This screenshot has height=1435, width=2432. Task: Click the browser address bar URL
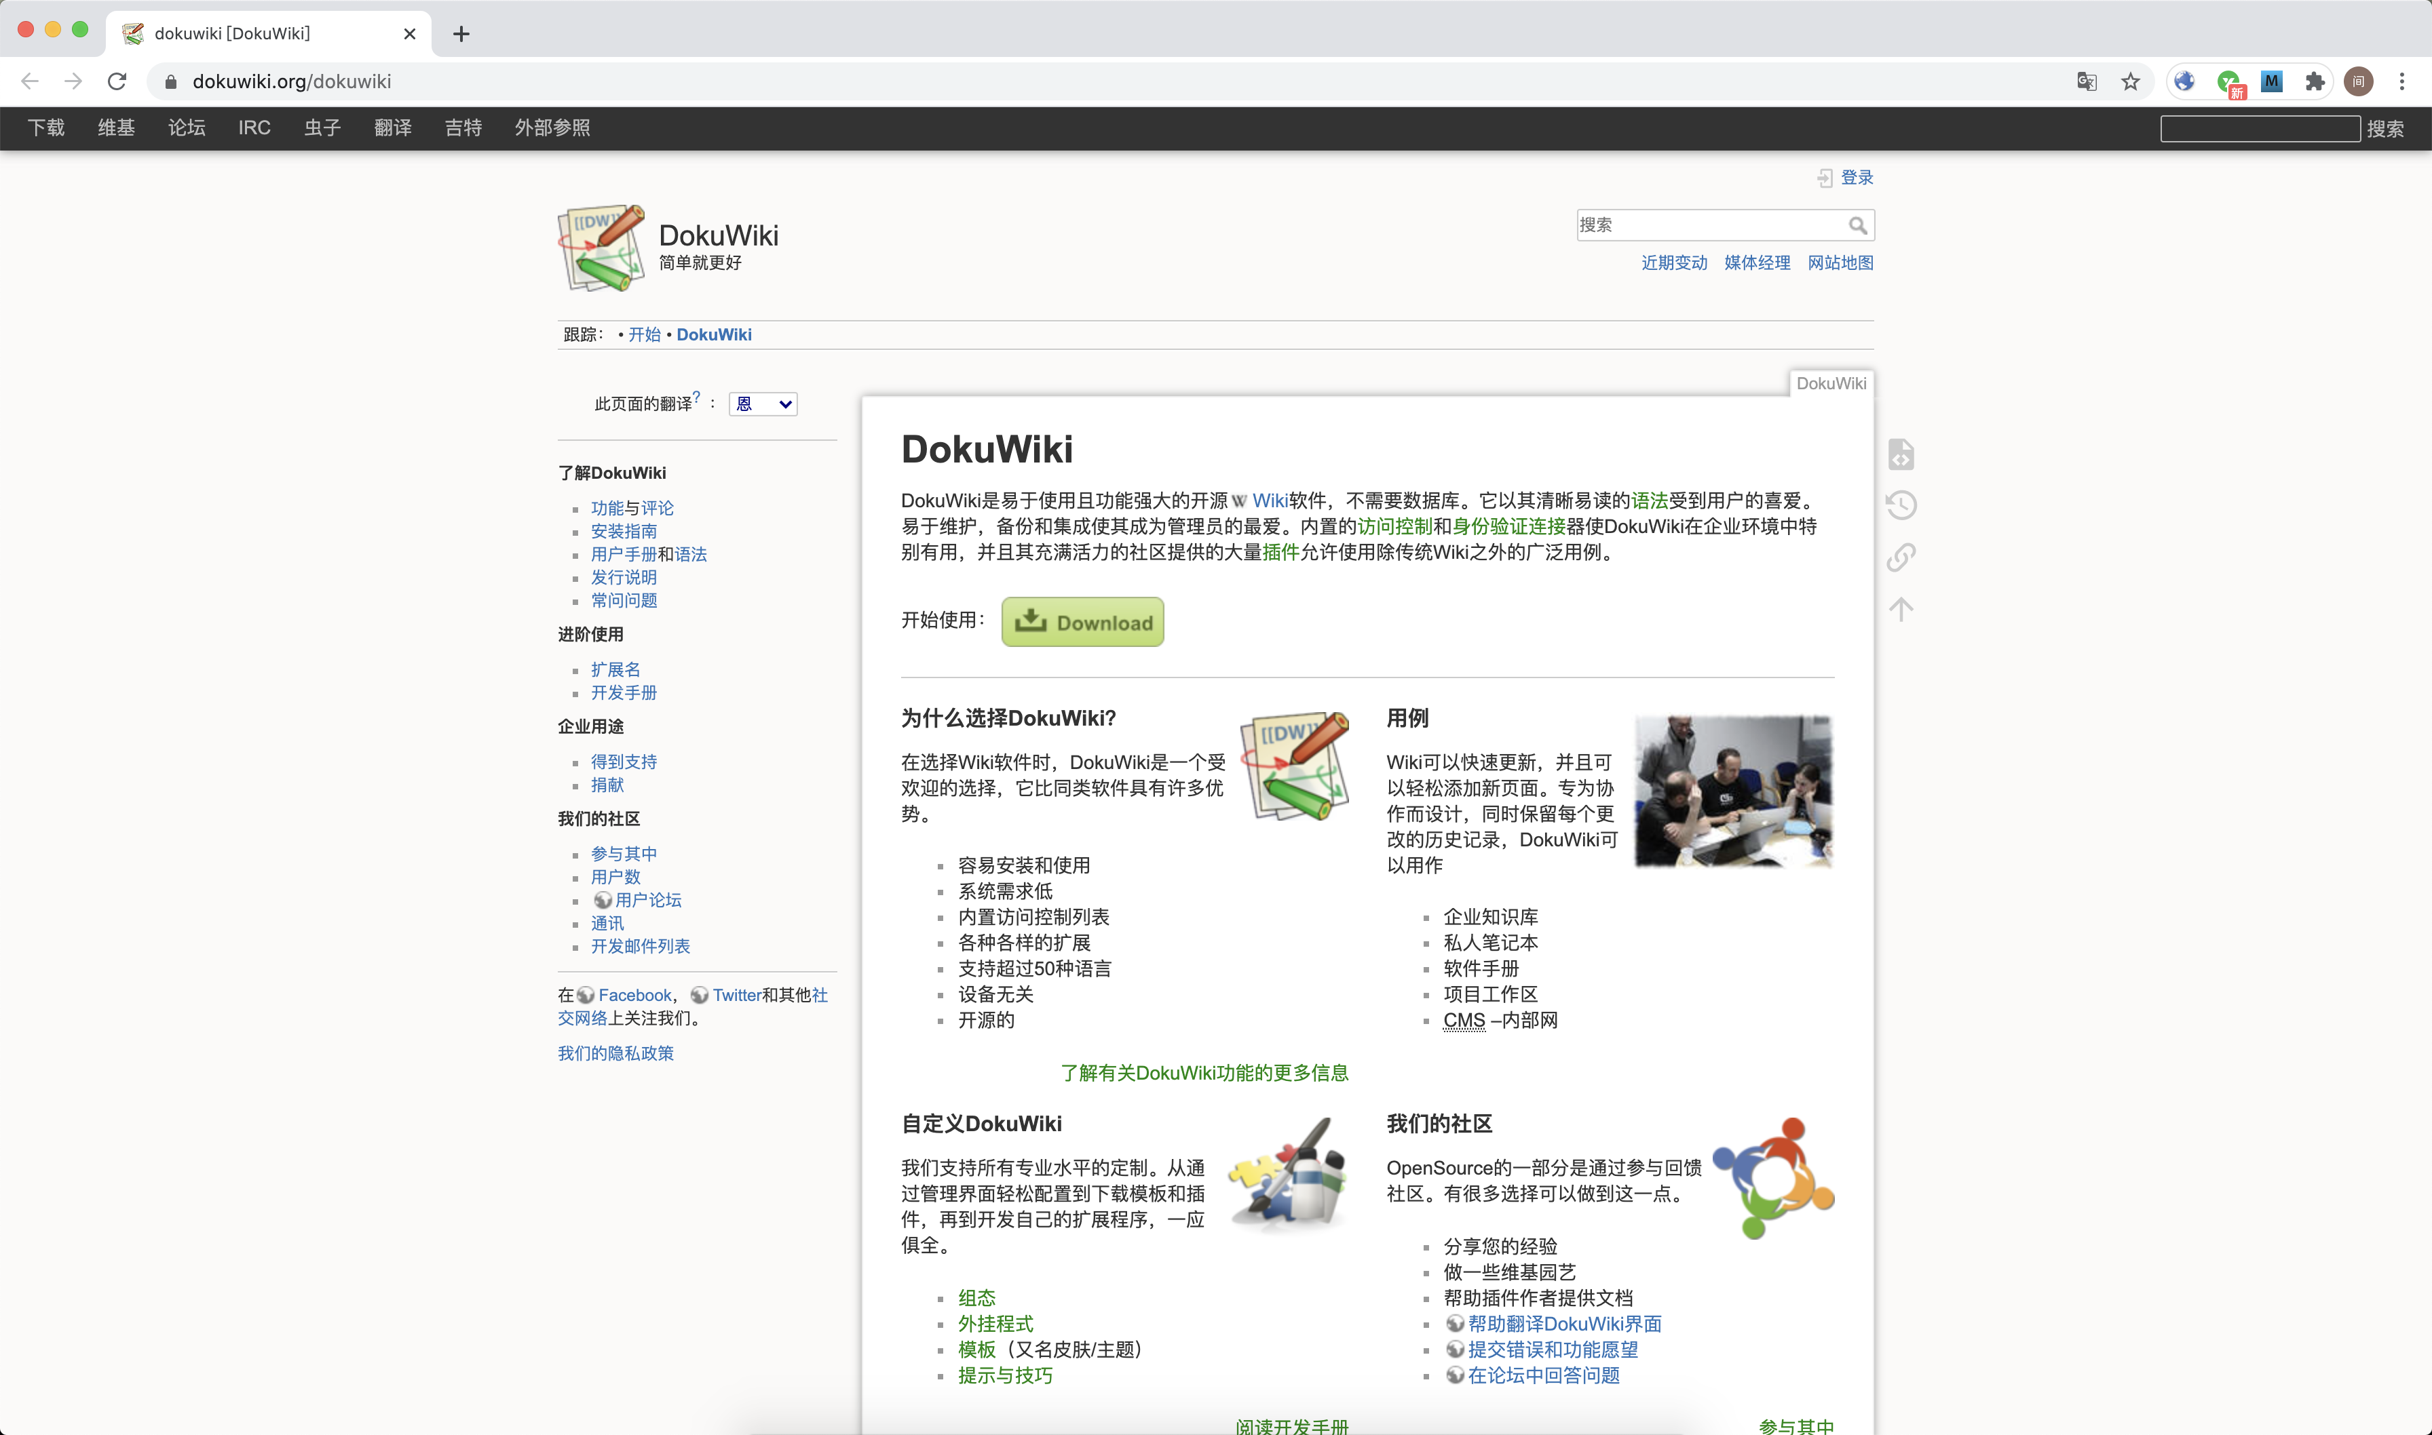pos(291,81)
